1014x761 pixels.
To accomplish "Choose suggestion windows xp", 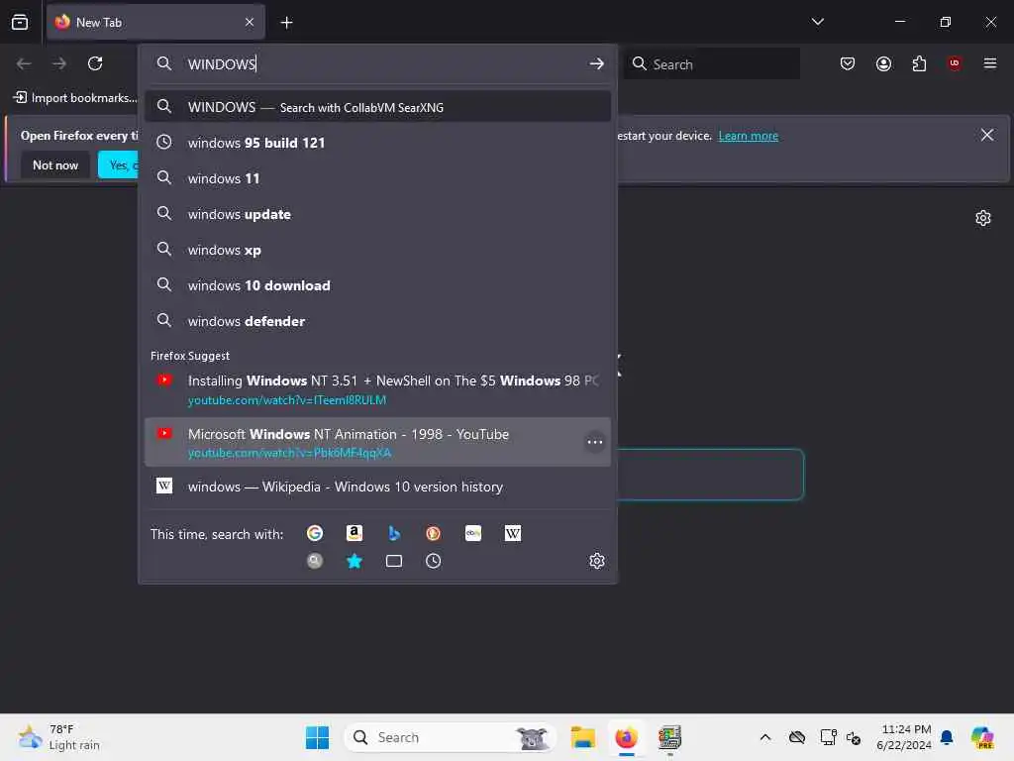I will [377, 250].
